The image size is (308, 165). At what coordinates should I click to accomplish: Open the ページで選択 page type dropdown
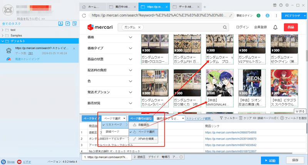click(x=114, y=119)
